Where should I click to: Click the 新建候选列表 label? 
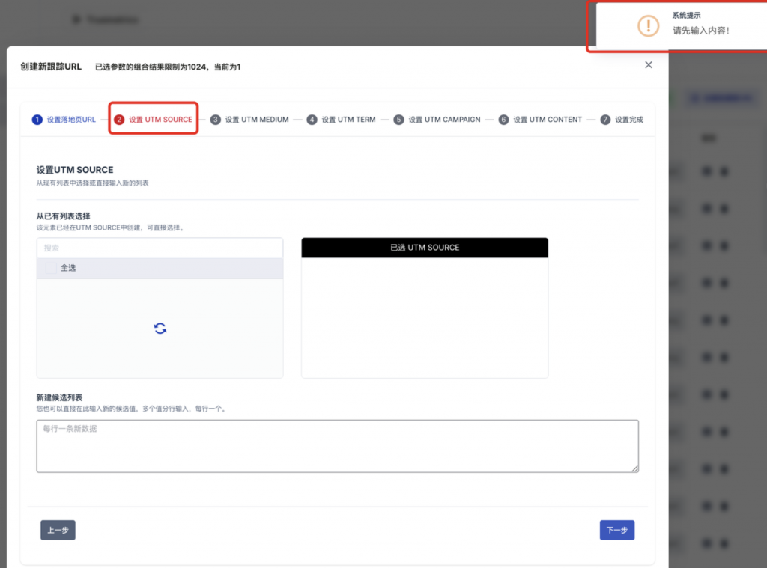59,397
